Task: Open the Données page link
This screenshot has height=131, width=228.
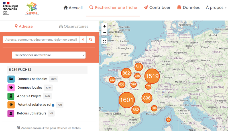Action: pos(188,8)
